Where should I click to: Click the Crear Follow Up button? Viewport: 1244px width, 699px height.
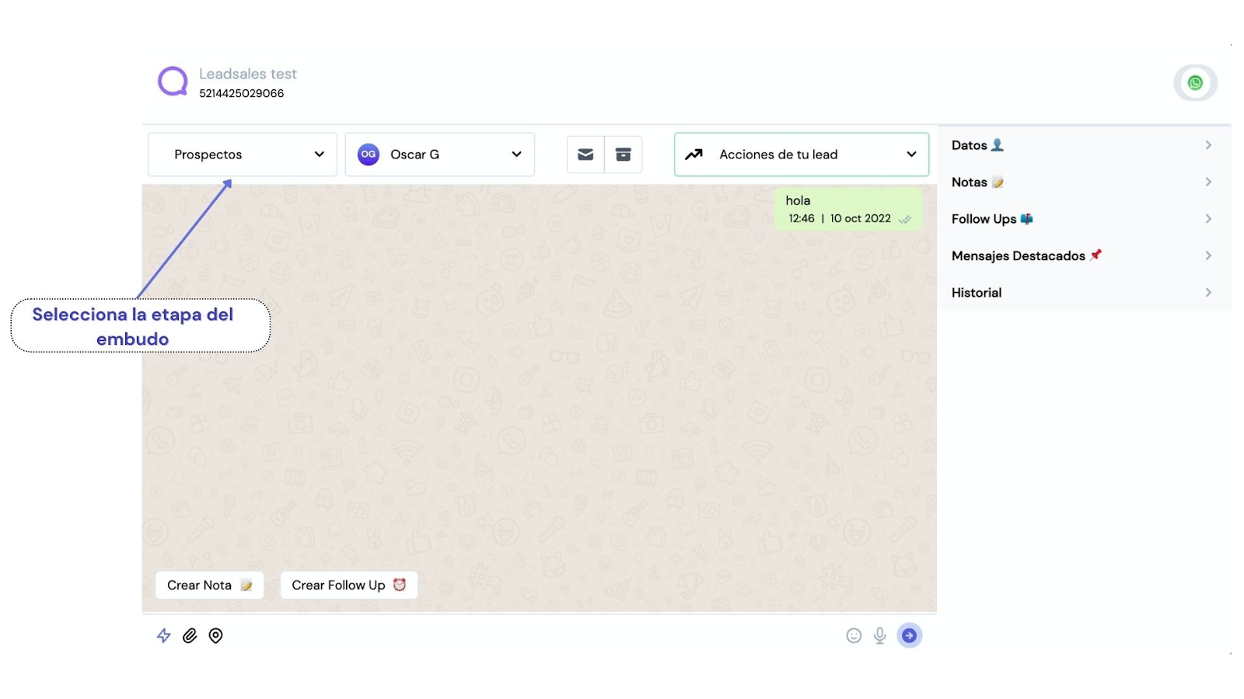coord(349,585)
